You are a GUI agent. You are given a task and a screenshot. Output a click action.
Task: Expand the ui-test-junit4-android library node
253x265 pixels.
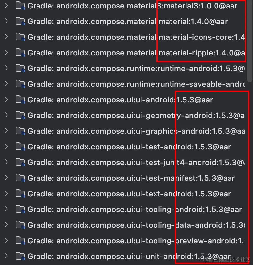6,162
